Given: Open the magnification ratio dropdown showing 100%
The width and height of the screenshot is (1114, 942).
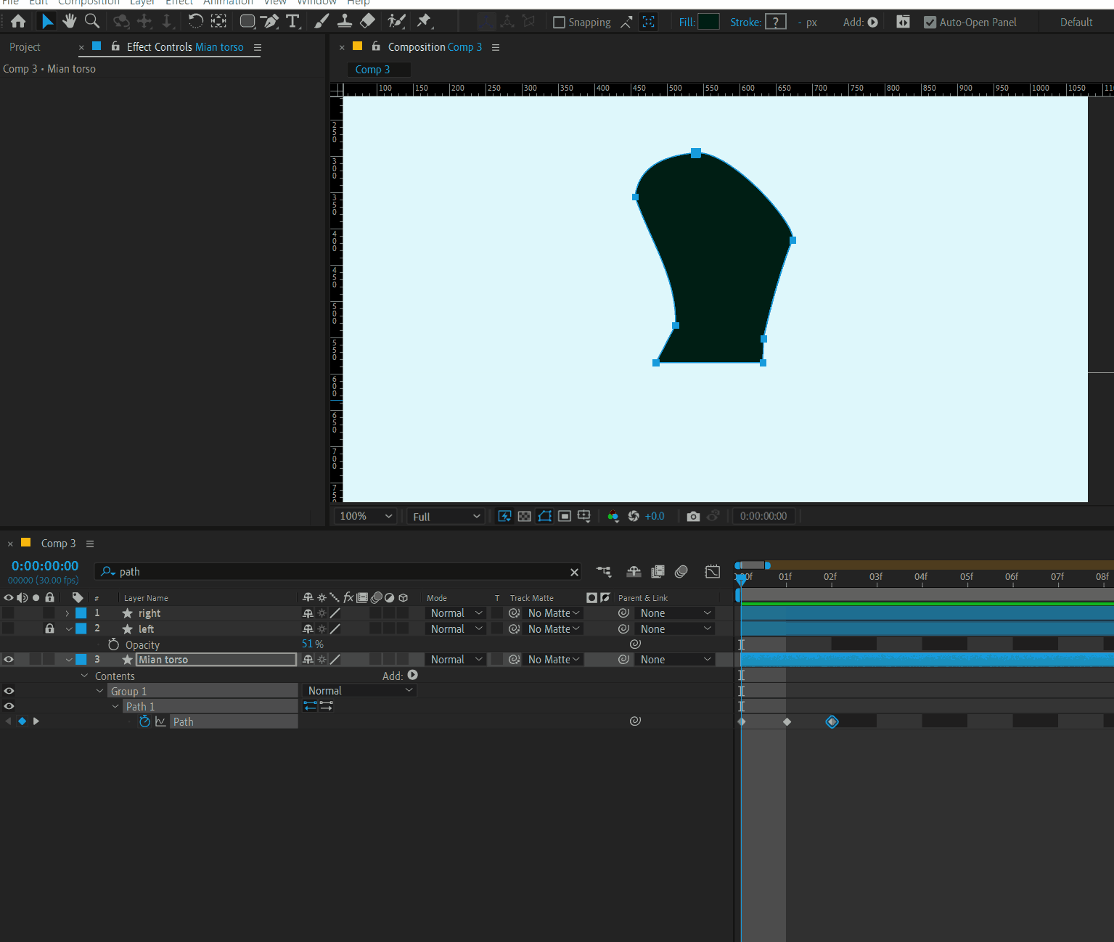Looking at the screenshot, I should point(363,515).
